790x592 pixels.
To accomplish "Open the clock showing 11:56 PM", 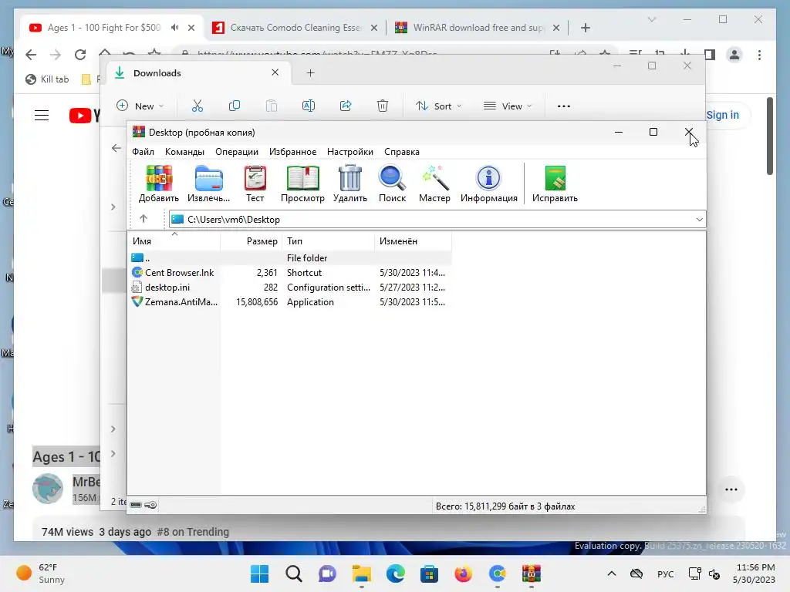I will (x=755, y=573).
